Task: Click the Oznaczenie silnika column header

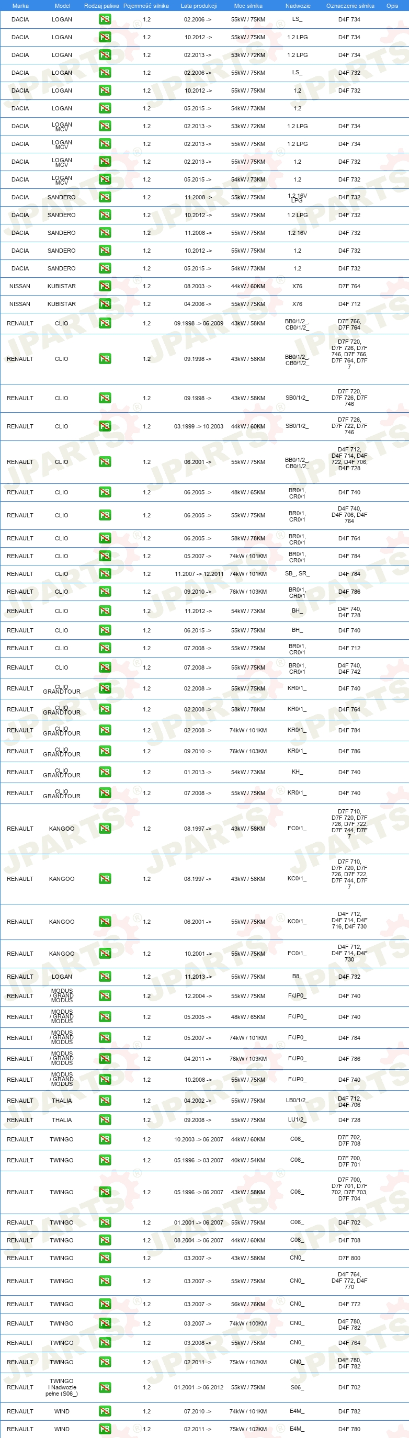Action: click(350, 6)
